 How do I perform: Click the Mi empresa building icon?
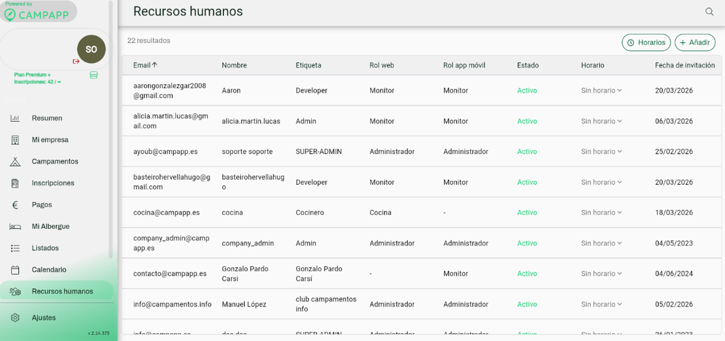click(15, 140)
